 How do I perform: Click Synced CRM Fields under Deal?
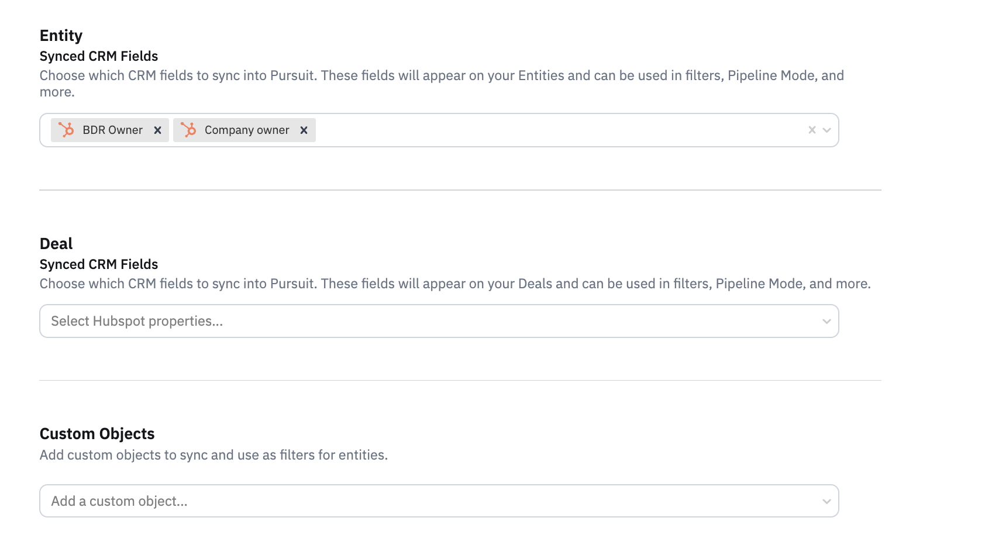coord(99,264)
